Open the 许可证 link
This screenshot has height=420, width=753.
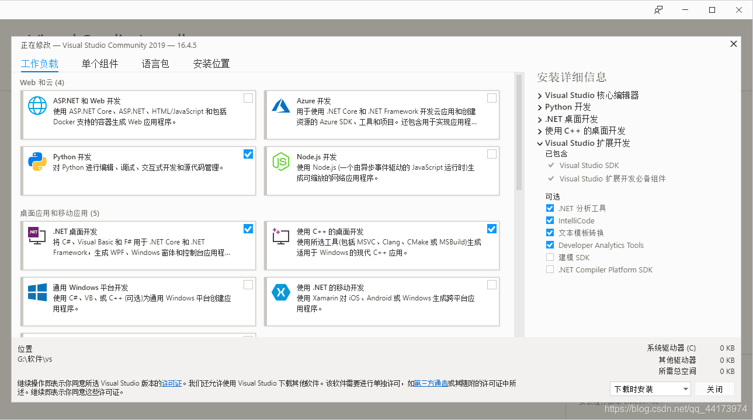(171, 383)
